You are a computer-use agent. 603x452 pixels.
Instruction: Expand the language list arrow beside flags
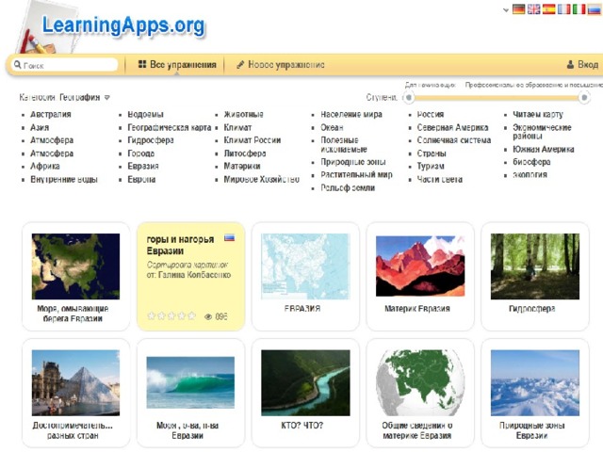pyautogui.click(x=505, y=9)
